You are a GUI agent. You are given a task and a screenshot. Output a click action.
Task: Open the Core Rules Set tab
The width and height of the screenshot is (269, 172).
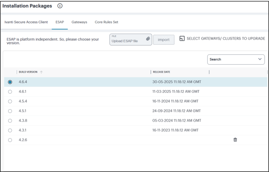[107, 22]
